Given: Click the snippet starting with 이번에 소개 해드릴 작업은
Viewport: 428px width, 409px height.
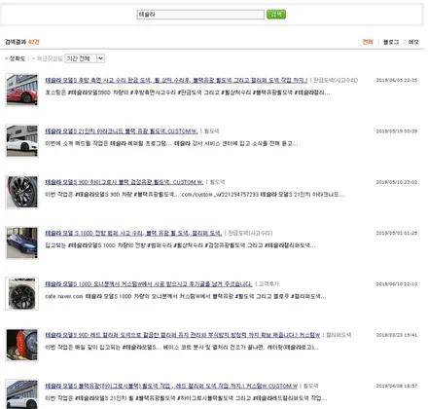Looking at the screenshot, I should point(171,143).
